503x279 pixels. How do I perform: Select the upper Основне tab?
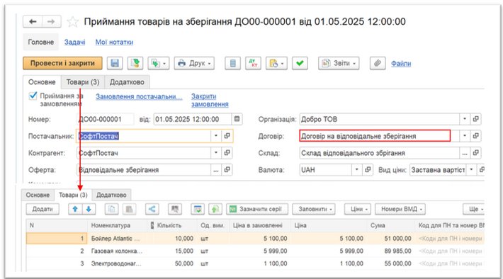[x=42, y=82]
